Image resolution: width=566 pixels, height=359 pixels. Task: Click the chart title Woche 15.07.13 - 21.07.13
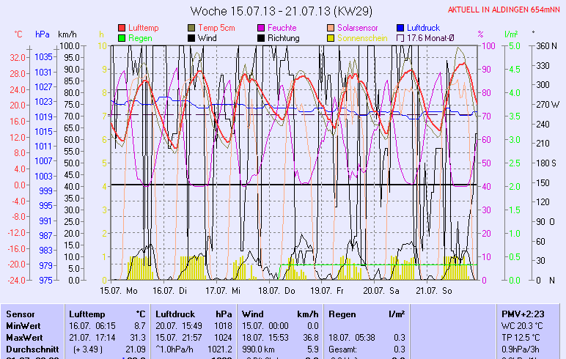[282, 11]
